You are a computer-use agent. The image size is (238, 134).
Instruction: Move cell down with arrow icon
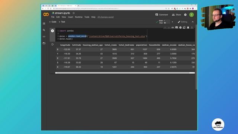click(x=169, y=28)
